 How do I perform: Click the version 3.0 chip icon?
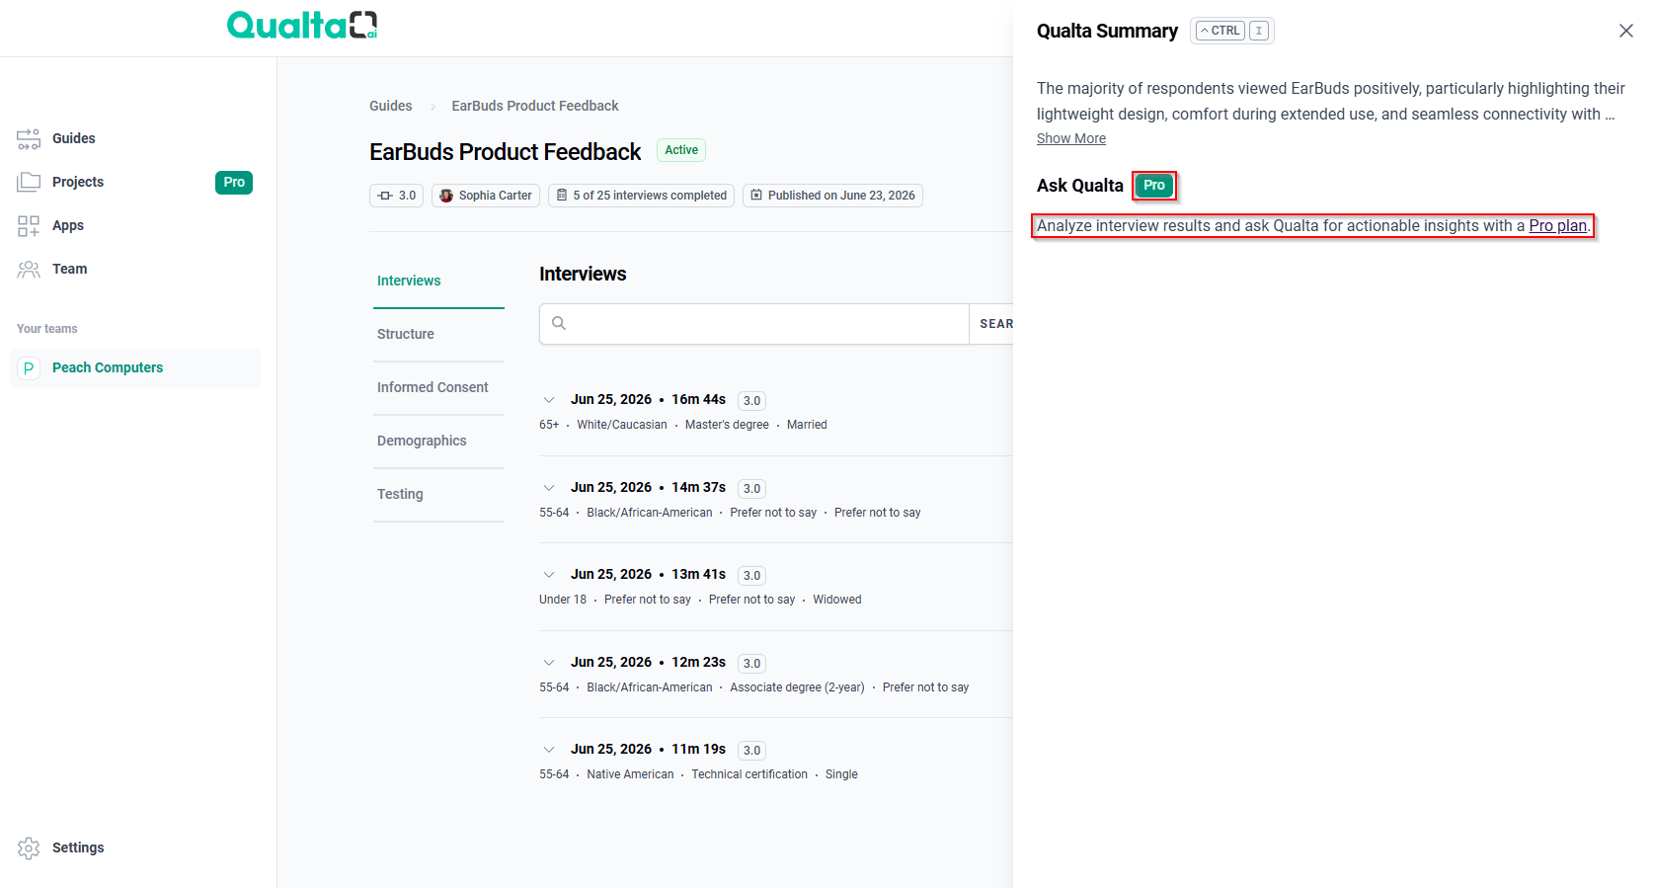coord(385,196)
